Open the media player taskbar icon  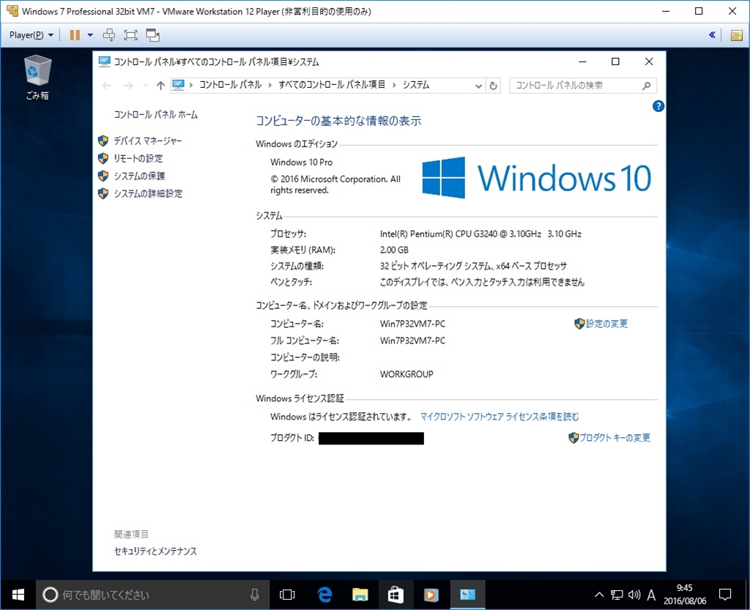(x=431, y=595)
